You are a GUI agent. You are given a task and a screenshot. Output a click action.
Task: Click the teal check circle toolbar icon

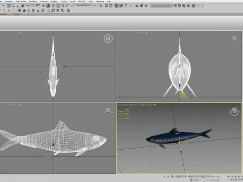[198, 6]
